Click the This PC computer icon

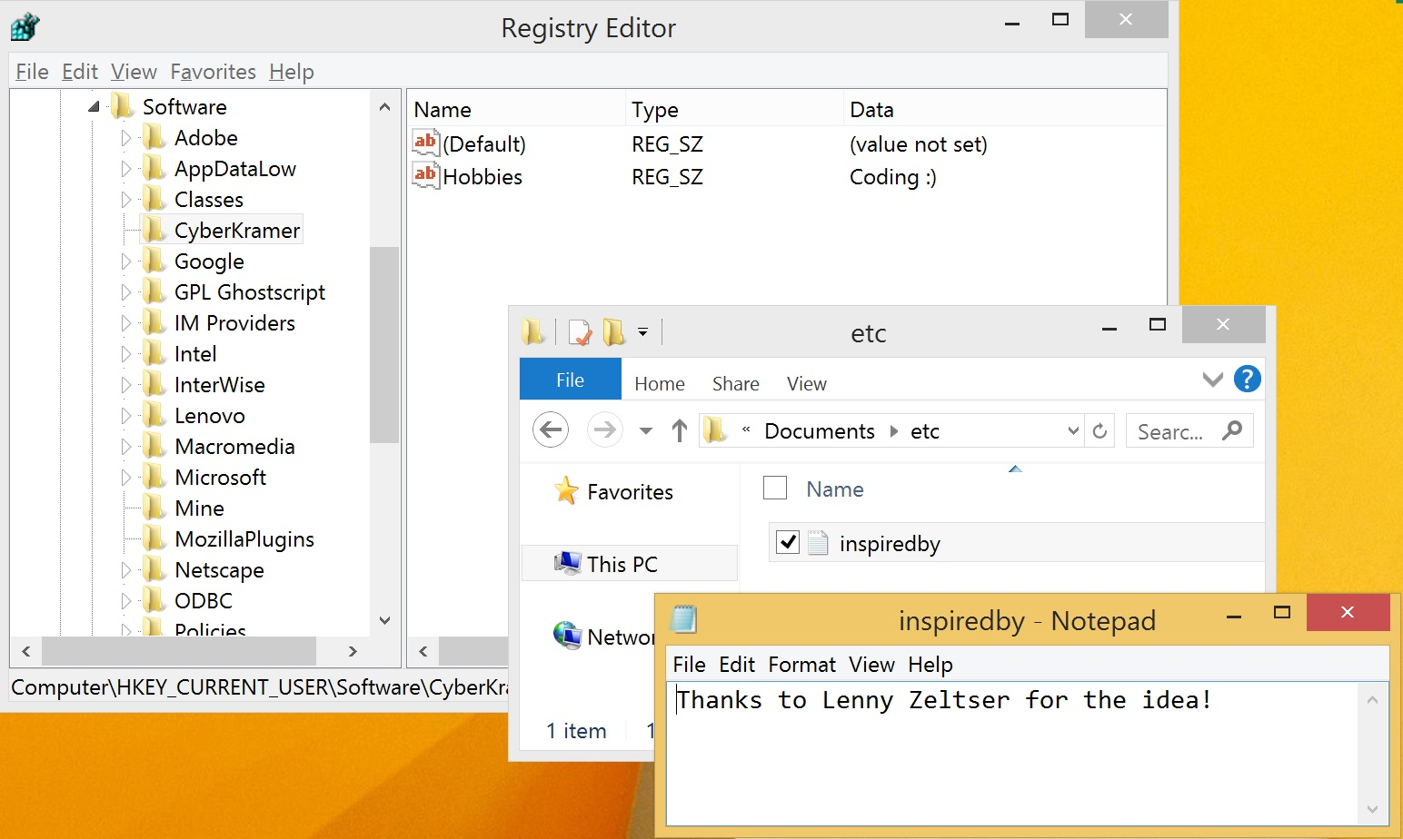(x=568, y=563)
